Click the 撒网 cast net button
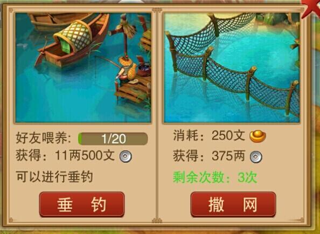The image size is (320, 234). pos(233,204)
